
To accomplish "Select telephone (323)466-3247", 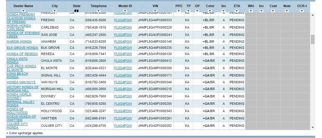I will click(95, 111).
